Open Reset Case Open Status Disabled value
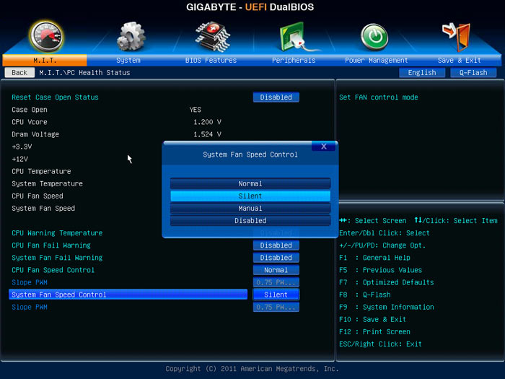This screenshot has width=505, height=379. tap(276, 97)
